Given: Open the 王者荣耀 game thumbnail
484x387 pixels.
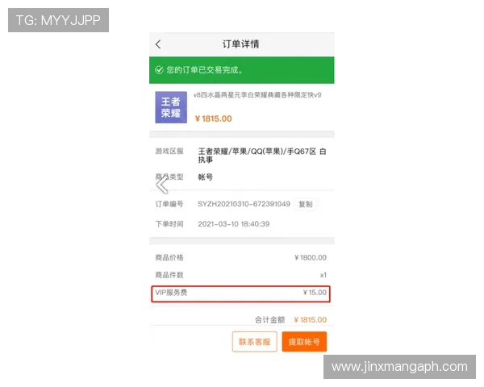Looking at the screenshot, I should tap(171, 107).
